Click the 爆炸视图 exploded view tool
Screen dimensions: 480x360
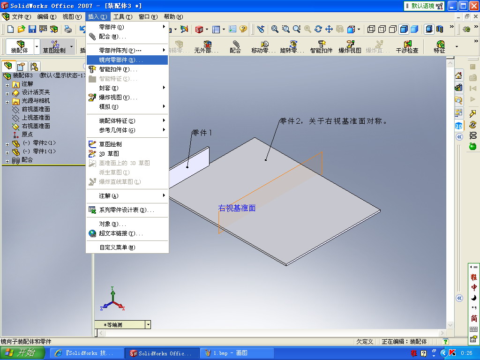pyautogui.click(x=350, y=46)
